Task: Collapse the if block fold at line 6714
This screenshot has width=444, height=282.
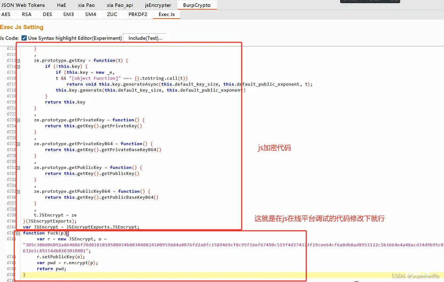Action: 18,67
